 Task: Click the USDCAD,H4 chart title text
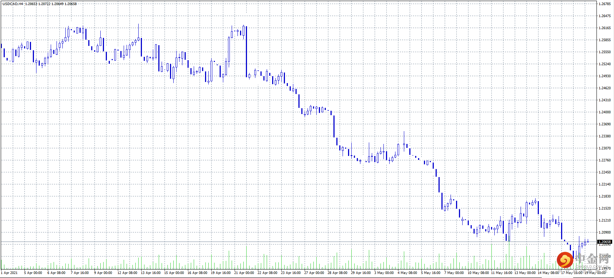(12, 4)
